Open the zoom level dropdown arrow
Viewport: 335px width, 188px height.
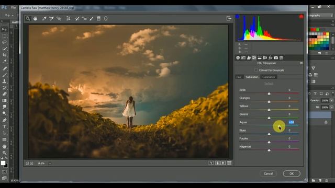tap(50, 163)
